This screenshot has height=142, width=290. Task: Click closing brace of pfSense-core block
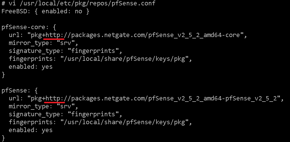coord(3,75)
